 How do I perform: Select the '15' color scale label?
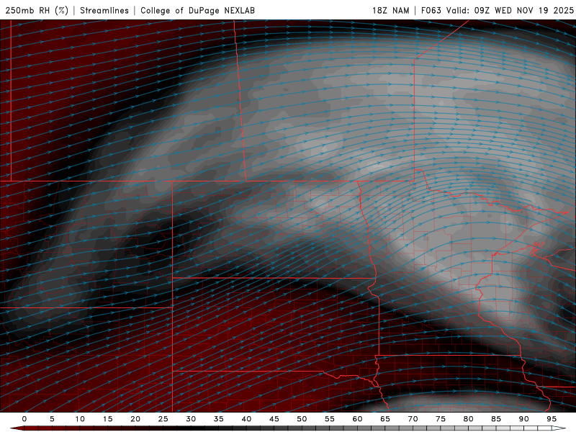coord(107,419)
